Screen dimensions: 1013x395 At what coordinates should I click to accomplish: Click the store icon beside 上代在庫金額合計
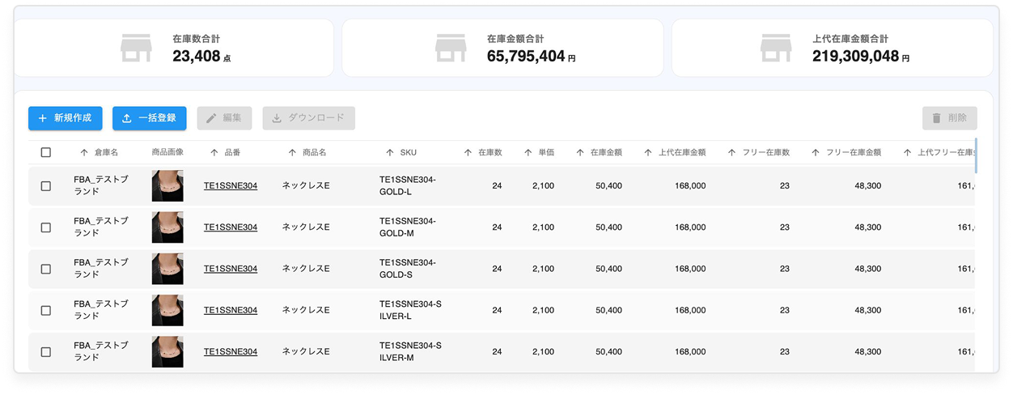click(776, 48)
